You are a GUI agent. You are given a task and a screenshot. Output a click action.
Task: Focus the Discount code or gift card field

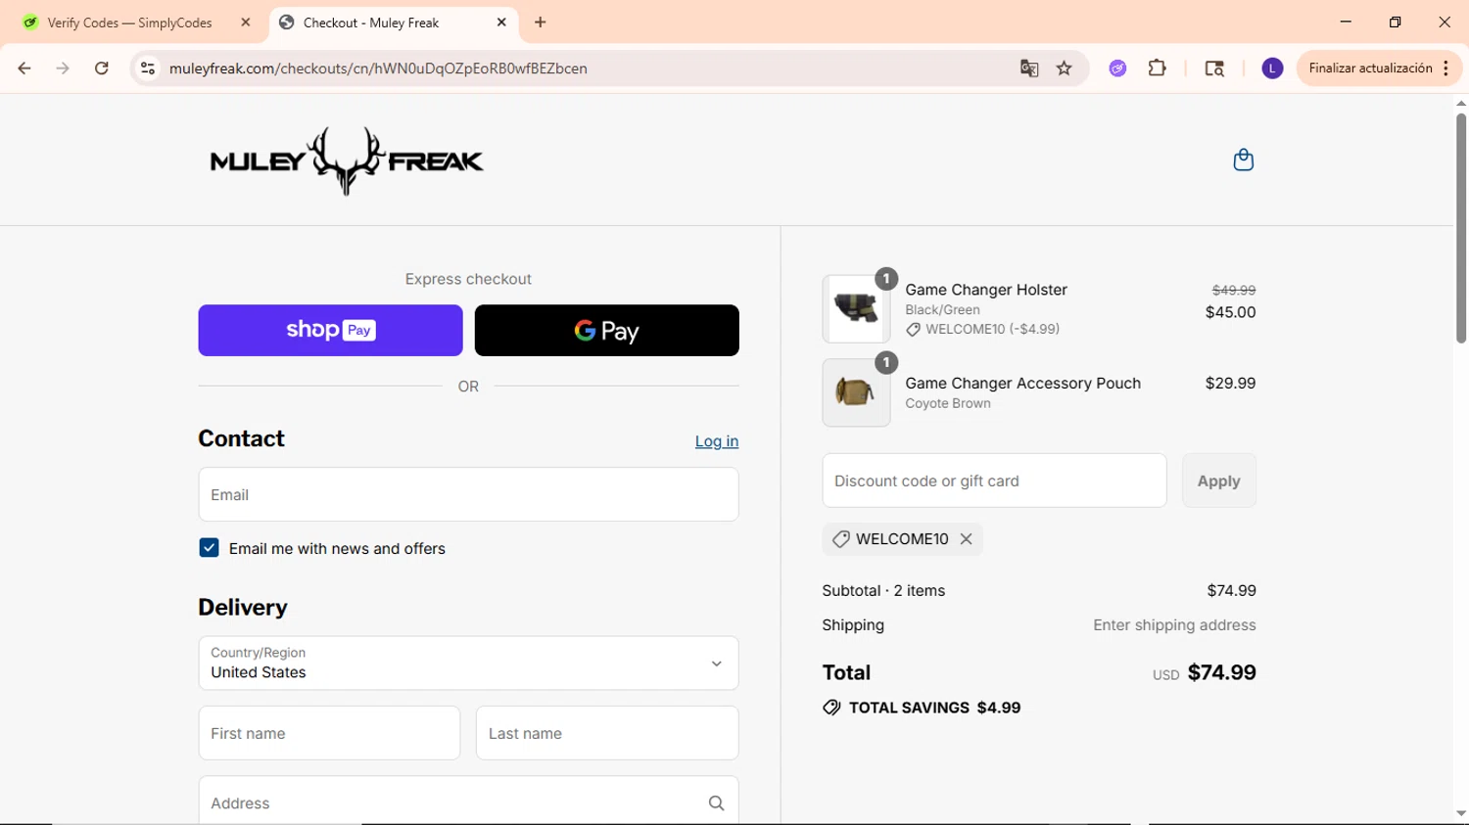tap(994, 481)
